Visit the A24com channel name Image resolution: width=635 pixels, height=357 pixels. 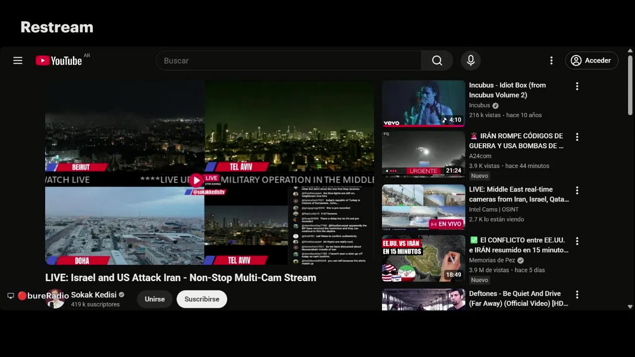tap(480, 156)
